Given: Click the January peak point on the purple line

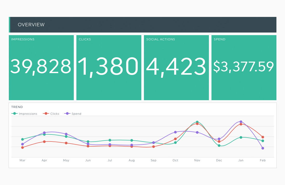Looking at the screenshot, I should [241, 121].
